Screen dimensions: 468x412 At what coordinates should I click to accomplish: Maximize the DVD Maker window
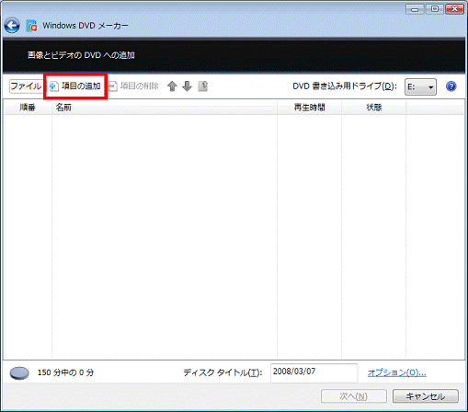[435, 9]
